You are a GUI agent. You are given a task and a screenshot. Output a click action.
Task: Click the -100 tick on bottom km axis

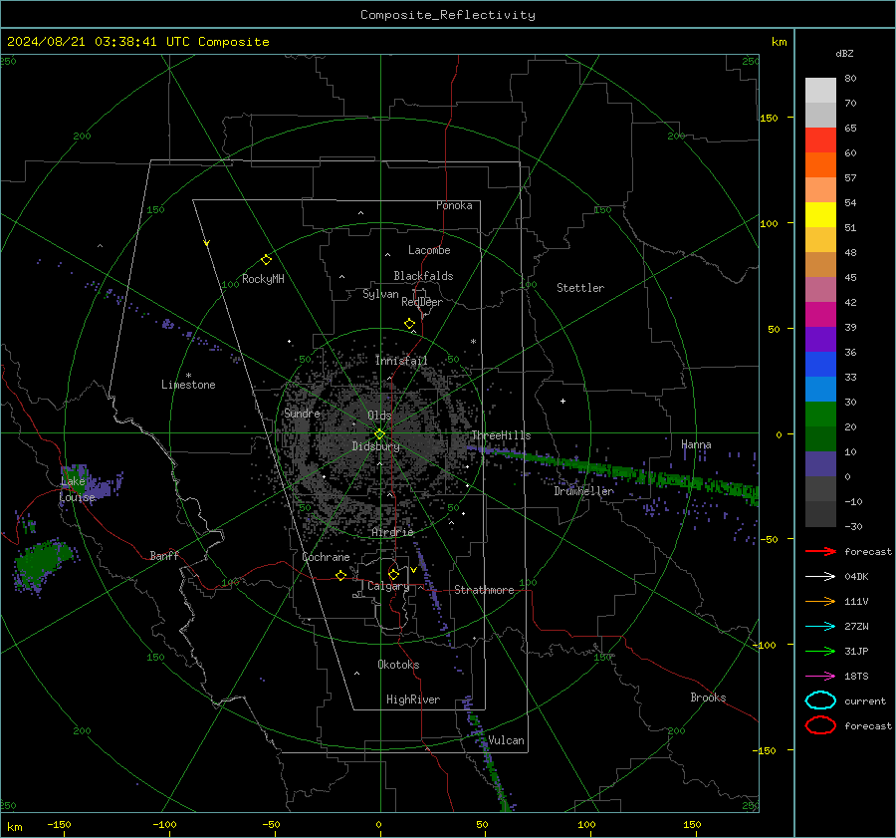pyautogui.click(x=164, y=824)
